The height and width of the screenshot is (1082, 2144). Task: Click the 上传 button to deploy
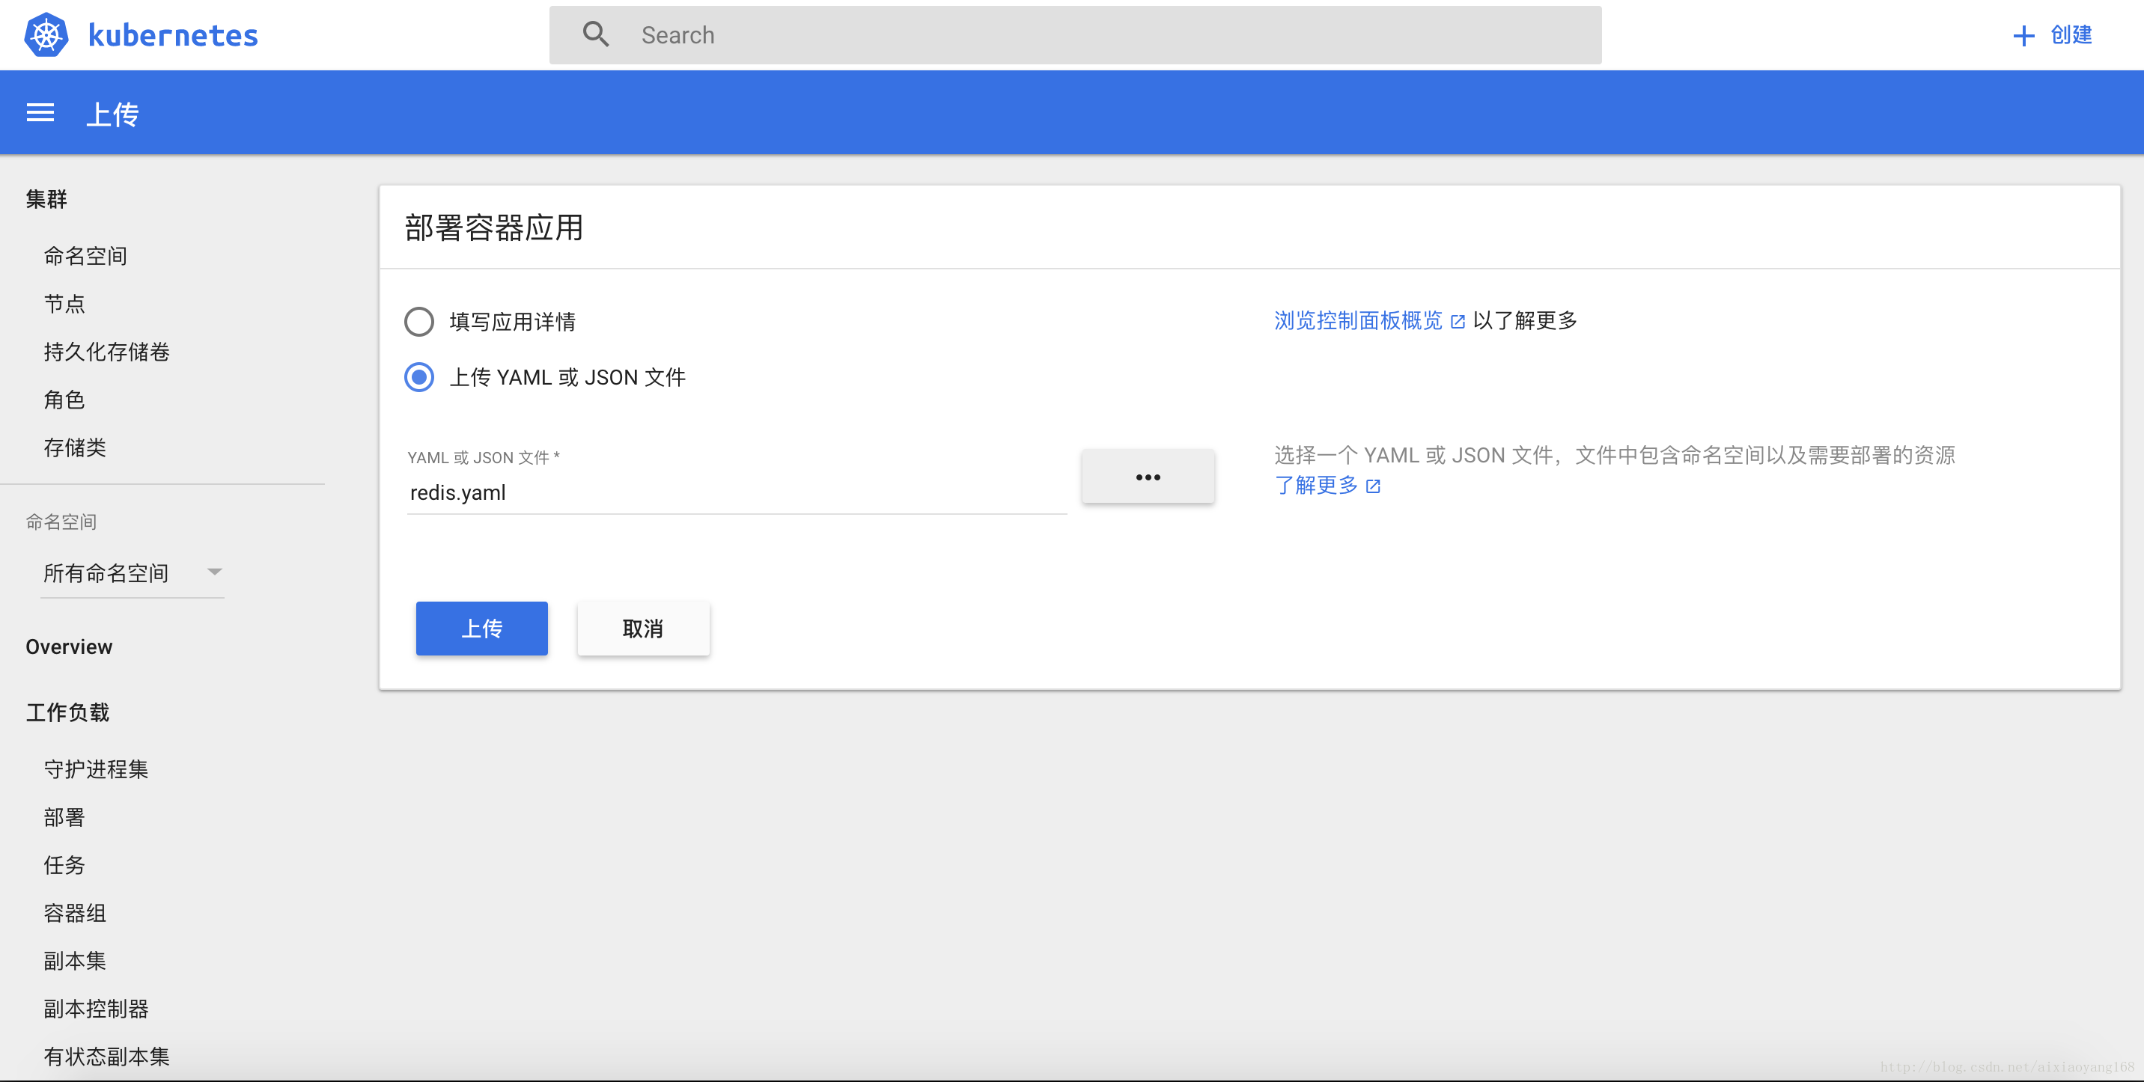(x=481, y=629)
